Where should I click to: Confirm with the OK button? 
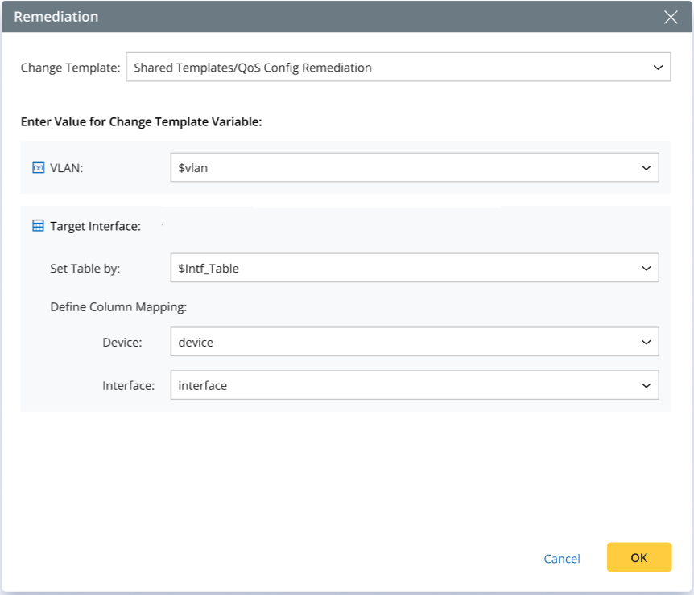click(639, 557)
